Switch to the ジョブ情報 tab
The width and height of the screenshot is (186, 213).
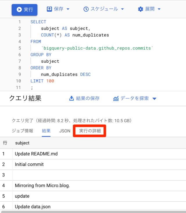[x=22, y=131]
